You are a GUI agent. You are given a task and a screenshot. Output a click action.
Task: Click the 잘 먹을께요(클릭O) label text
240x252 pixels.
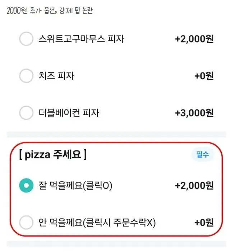(75, 186)
